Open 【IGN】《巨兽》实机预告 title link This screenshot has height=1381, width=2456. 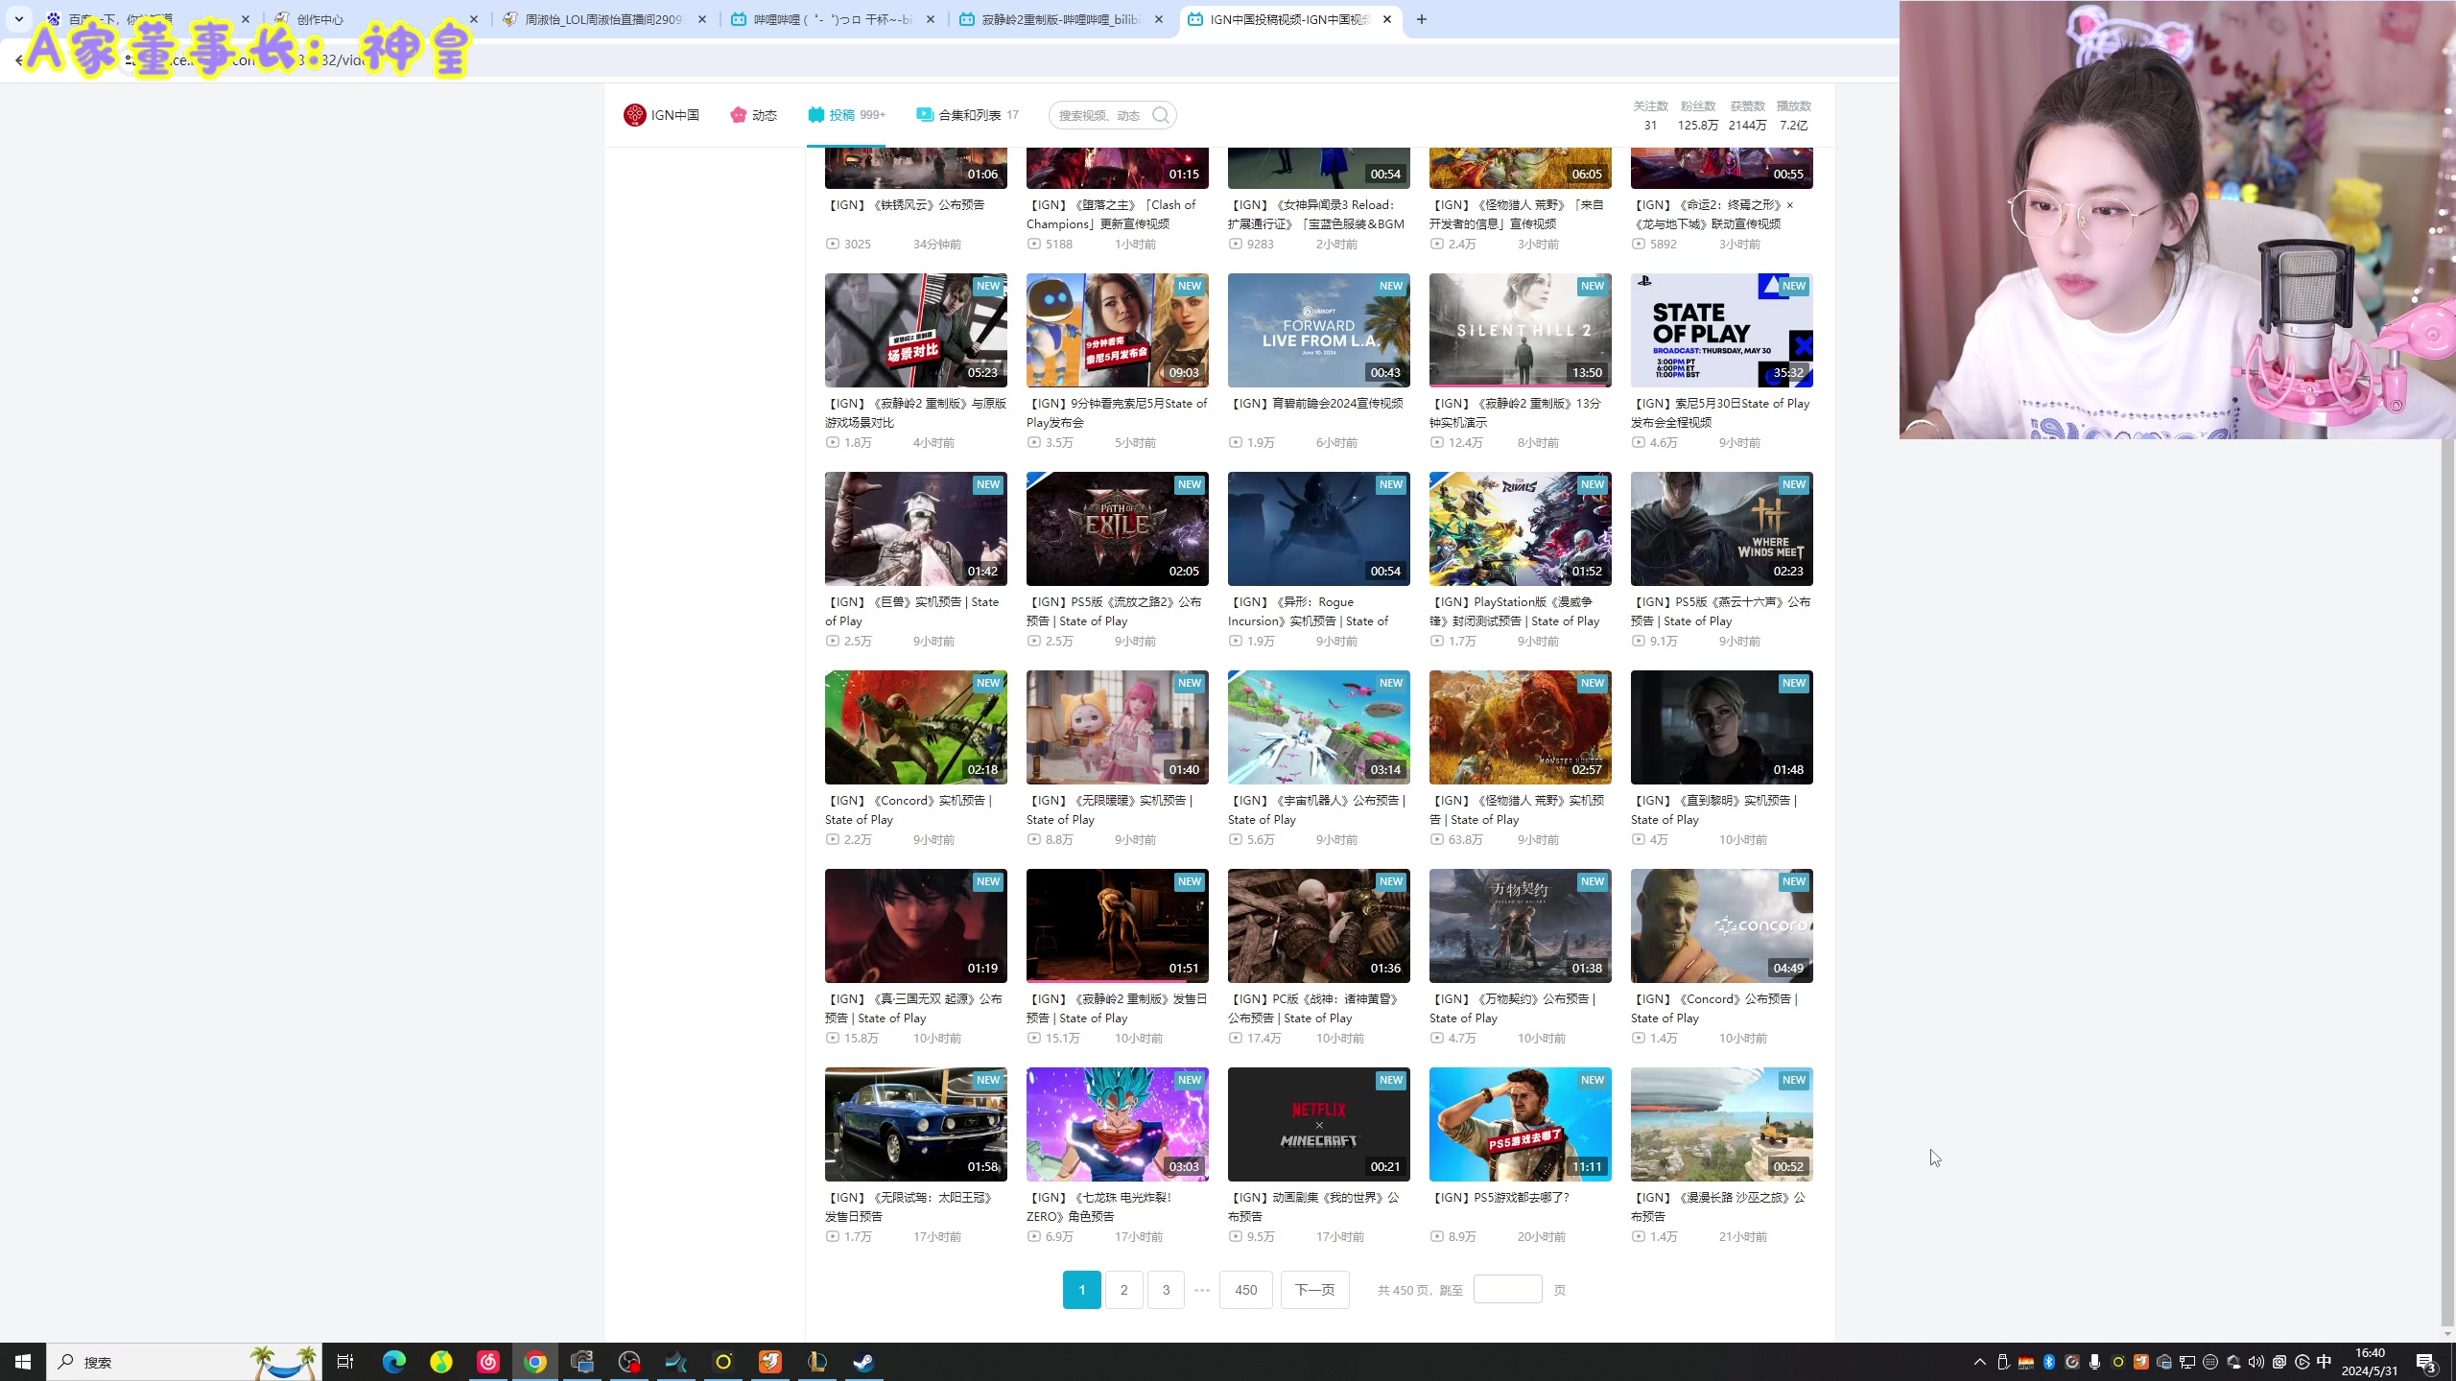911,612
